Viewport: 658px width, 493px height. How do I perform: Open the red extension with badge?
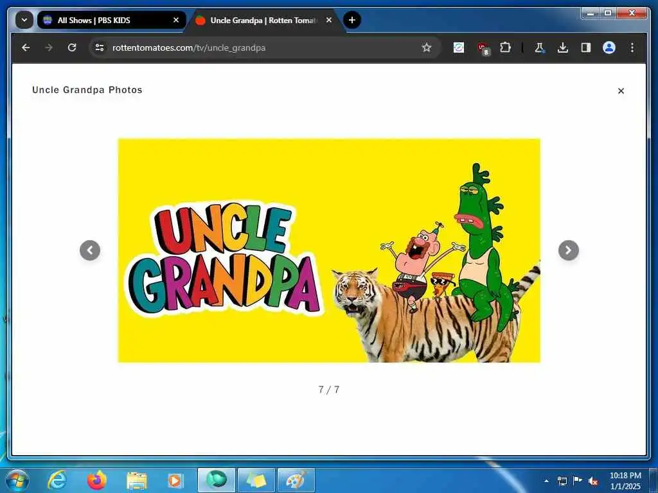483,48
